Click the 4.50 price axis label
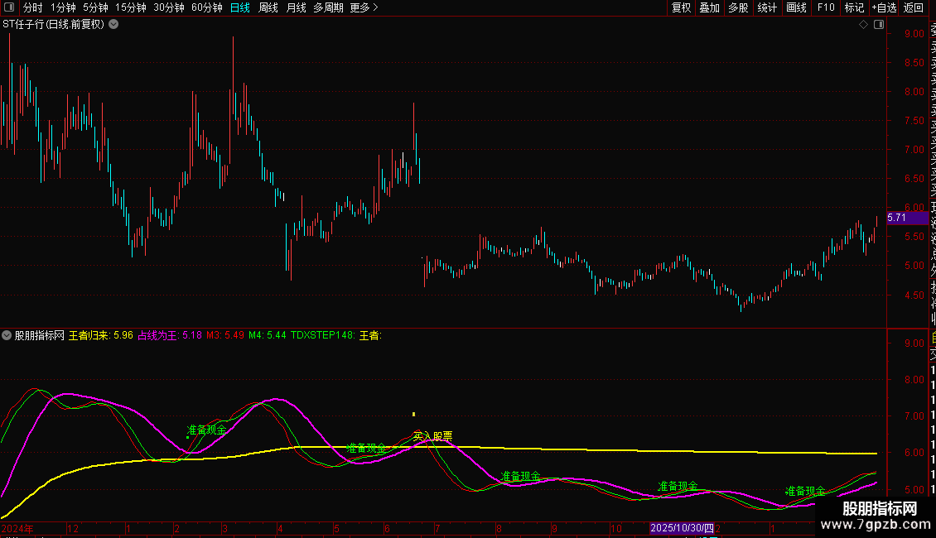The width and height of the screenshot is (936, 538). click(914, 295)
